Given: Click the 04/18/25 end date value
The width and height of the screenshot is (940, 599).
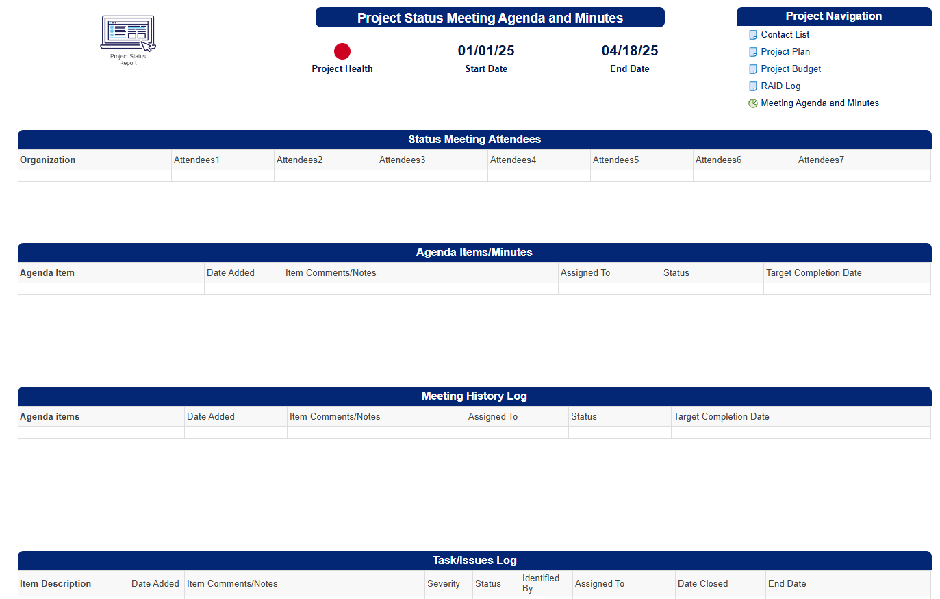Looking at the screenshot, I should click(x=630, y=51).
